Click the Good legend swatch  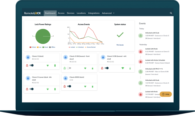tap(43, 47)
